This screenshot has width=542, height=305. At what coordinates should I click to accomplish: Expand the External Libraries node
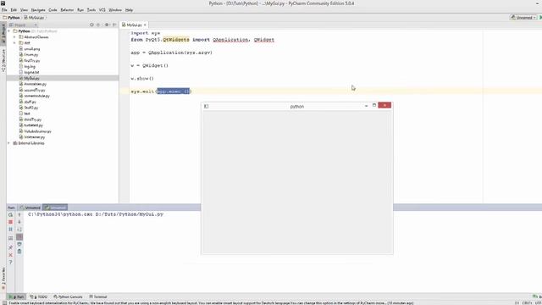click(9, 143)
